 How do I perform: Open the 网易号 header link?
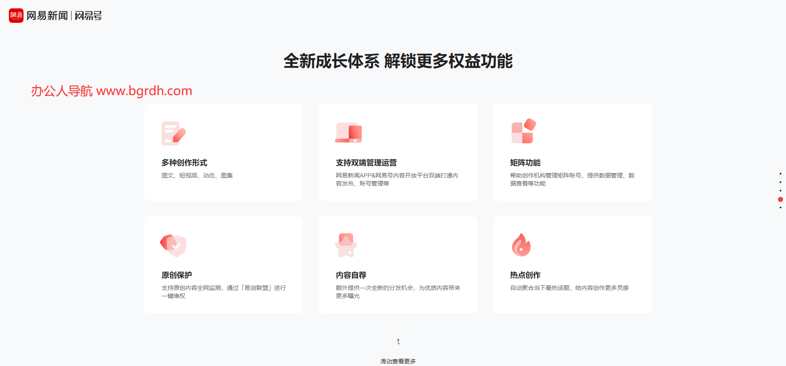click(x=88, y=16)
